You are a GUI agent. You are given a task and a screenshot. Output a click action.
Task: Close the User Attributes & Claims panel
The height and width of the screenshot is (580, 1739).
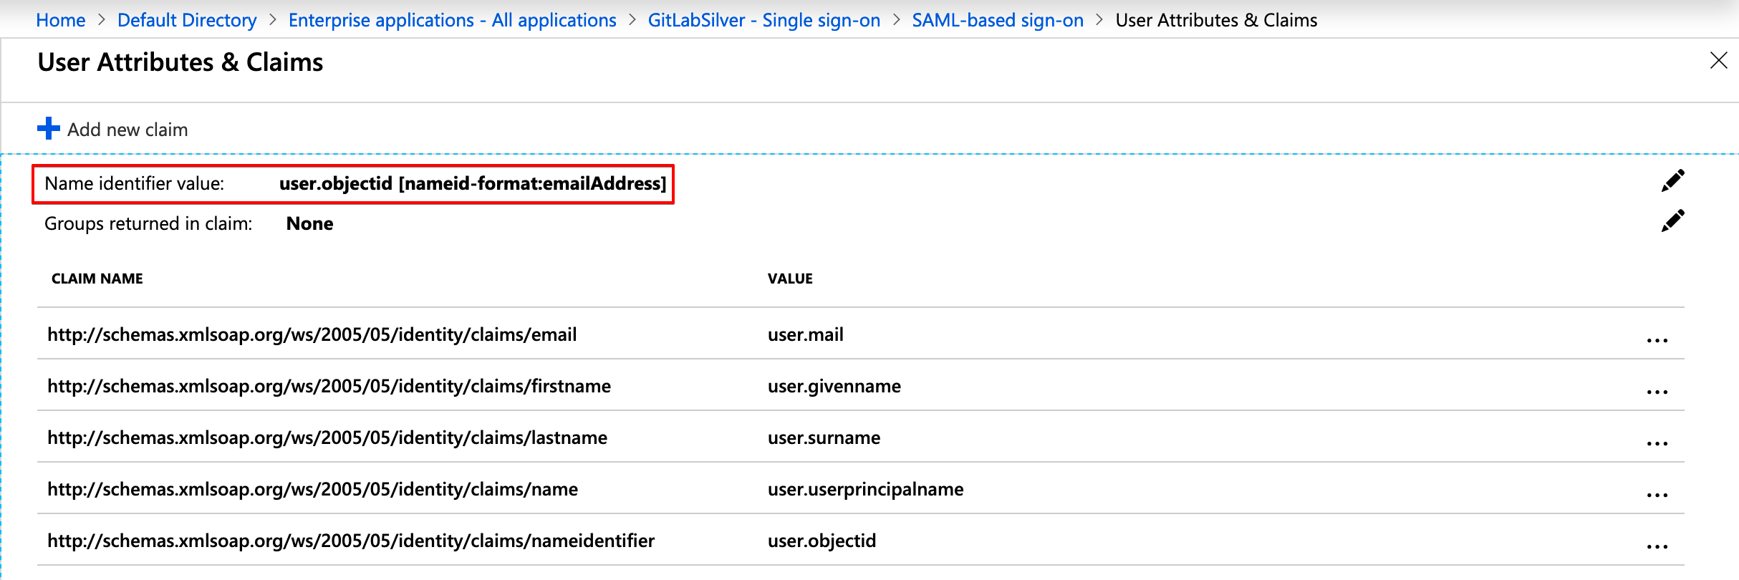[x=1718, y=61]
